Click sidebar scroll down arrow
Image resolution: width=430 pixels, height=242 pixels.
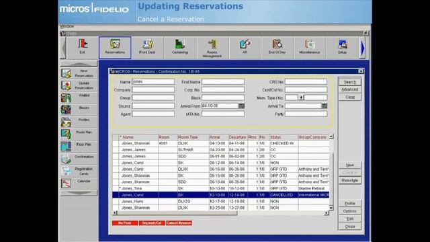[x=79, y=193]
